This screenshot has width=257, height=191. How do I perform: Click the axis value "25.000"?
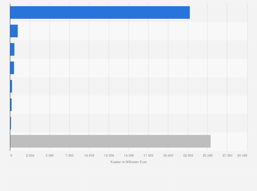click(208, 156)
